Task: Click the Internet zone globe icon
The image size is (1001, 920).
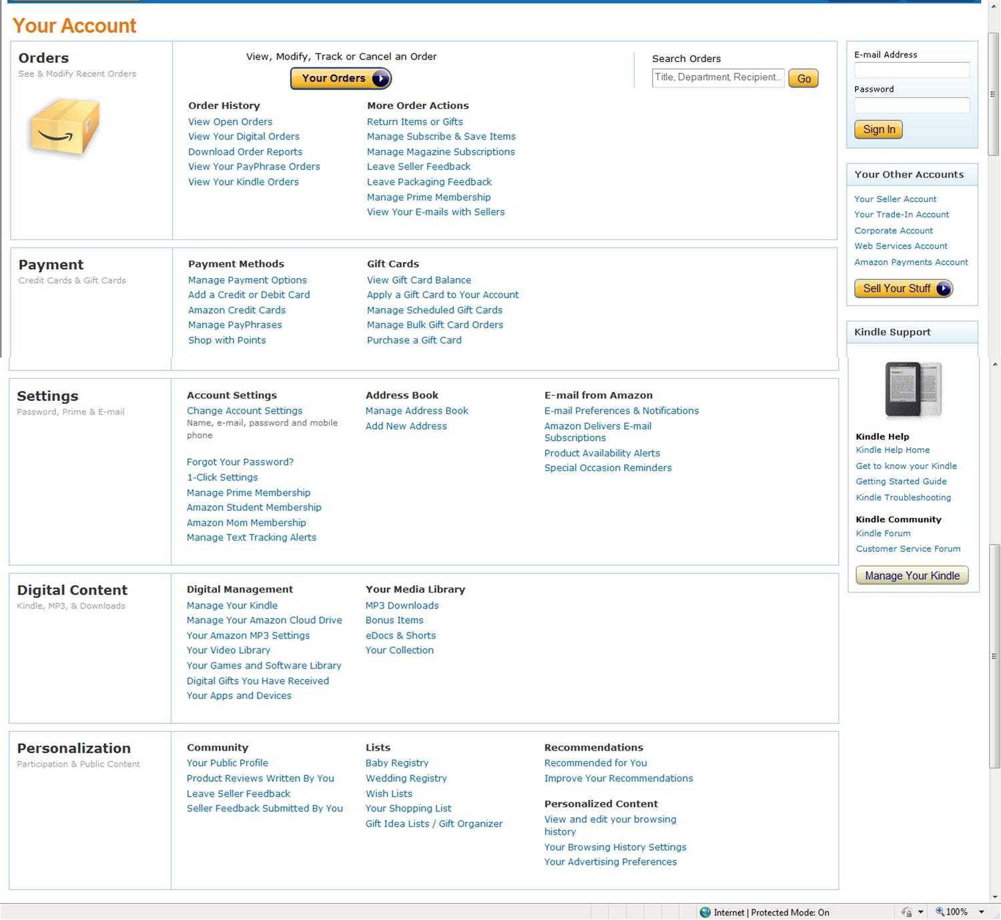Action: 705,912
